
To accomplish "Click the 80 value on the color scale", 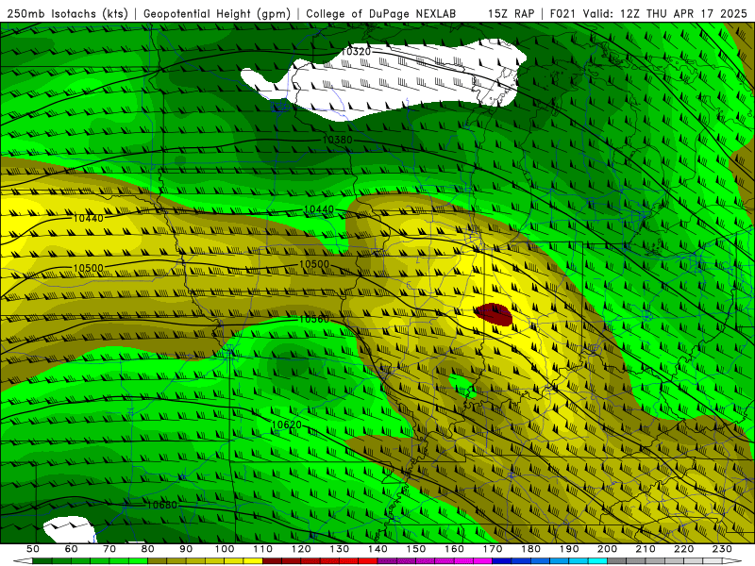I will click(147, 549).
